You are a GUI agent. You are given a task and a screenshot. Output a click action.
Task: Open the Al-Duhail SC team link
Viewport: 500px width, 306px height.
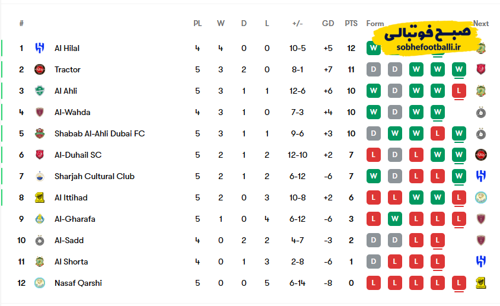pos(78,155)
